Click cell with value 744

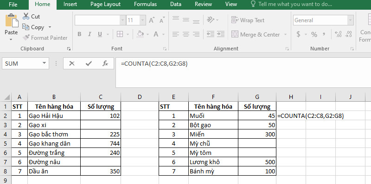point(101,143)
